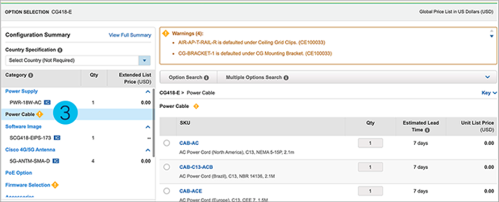Click the badge icon next to SCG418-EIPS-173
The image size is (499, 202).
(x=57, y=138)
